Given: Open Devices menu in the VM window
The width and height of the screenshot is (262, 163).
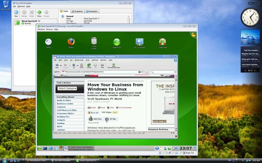Looking at the screenshot, I should pyautogui.click(x=49, y=29).
